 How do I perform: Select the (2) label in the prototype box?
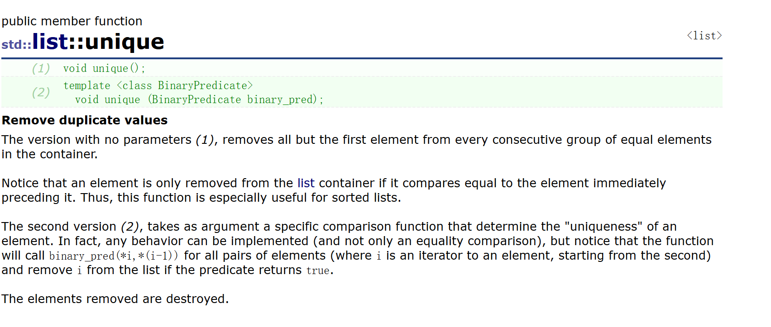pyautogui.click(x=41, y=92)
